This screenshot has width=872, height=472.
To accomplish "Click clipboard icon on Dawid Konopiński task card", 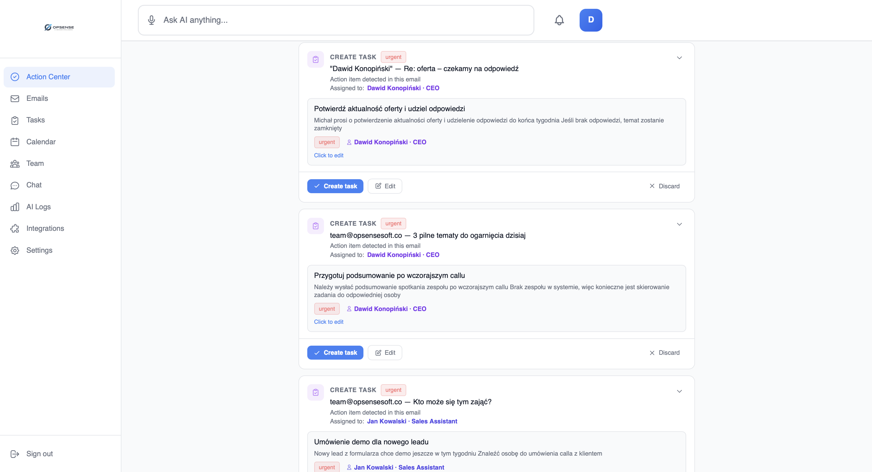I will pyautogui.click(x=315, y=59).
